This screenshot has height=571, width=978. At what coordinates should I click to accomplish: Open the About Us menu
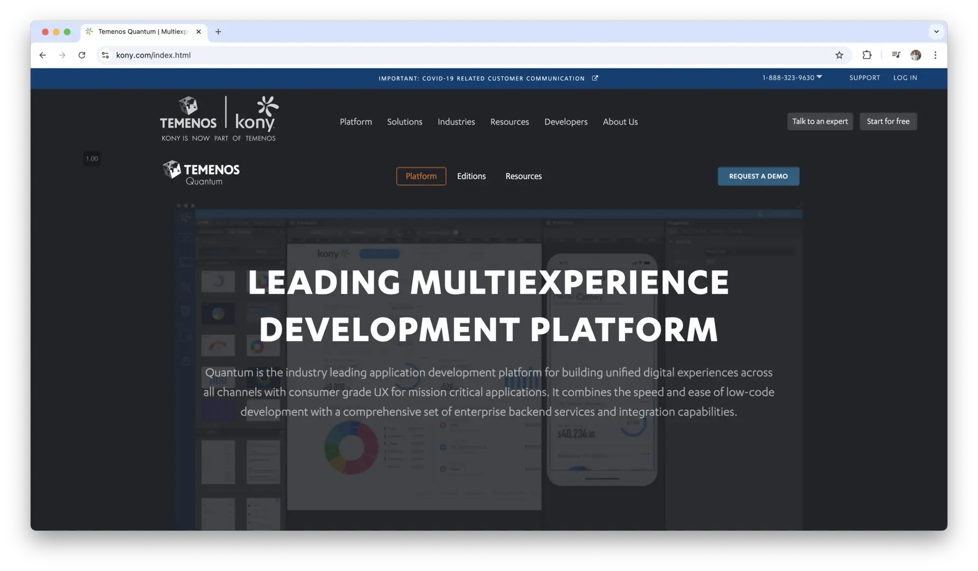click(620, 122)
